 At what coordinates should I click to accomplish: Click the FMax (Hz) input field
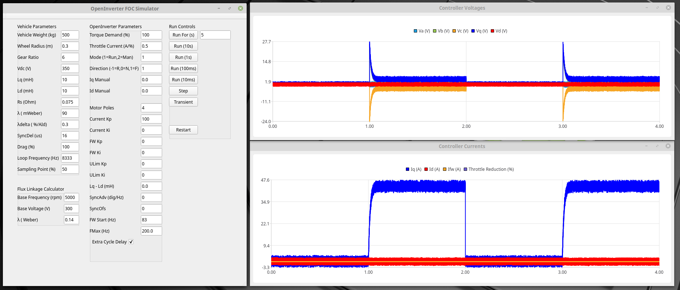tap(151, 231)
